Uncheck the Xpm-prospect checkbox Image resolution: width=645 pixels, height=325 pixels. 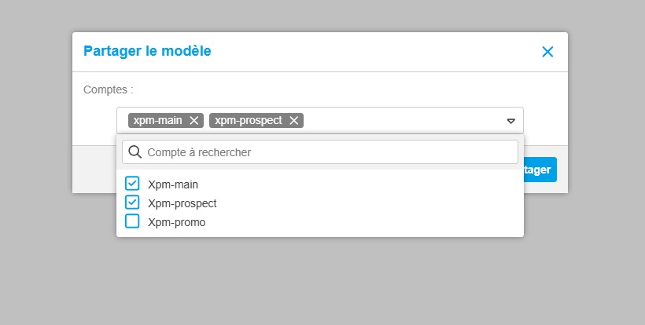pos(132,203)
